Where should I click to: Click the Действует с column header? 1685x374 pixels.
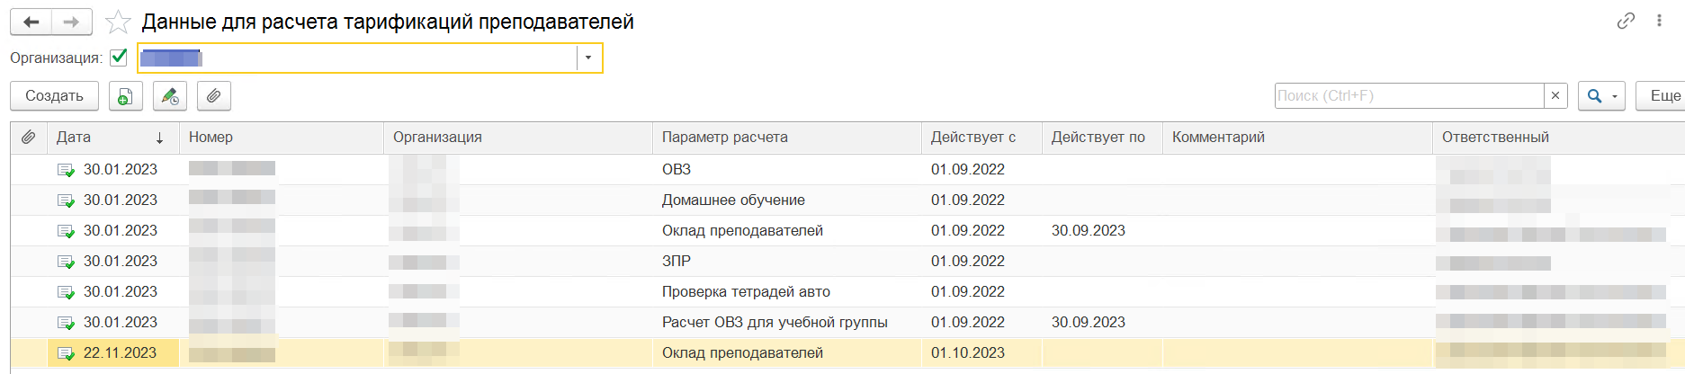pyautogui.click(x=972, y=138)
